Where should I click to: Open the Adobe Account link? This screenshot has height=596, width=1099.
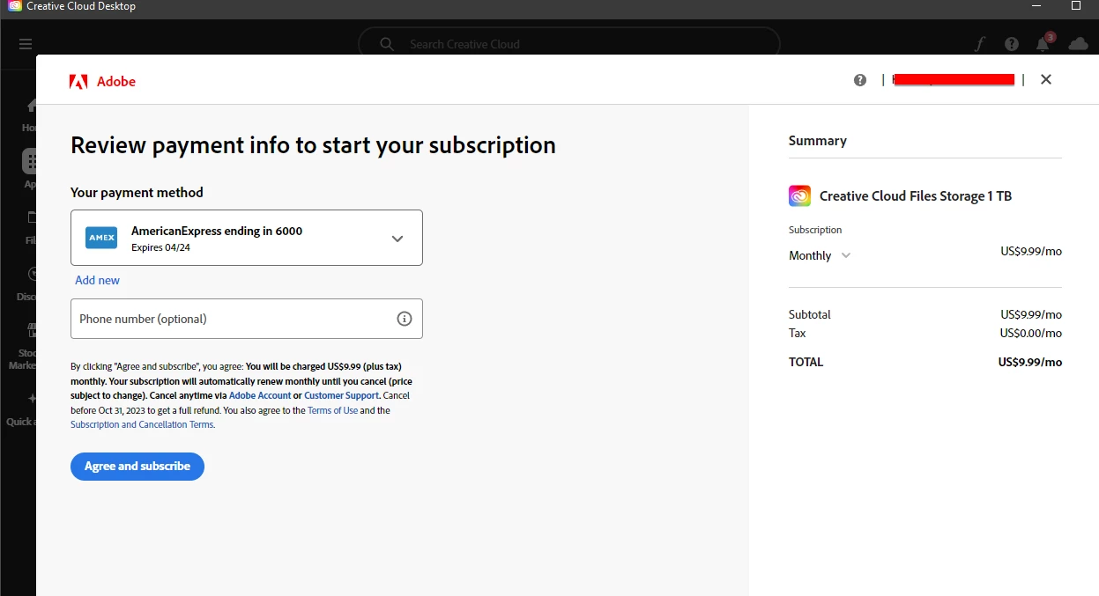coord(260,395)
